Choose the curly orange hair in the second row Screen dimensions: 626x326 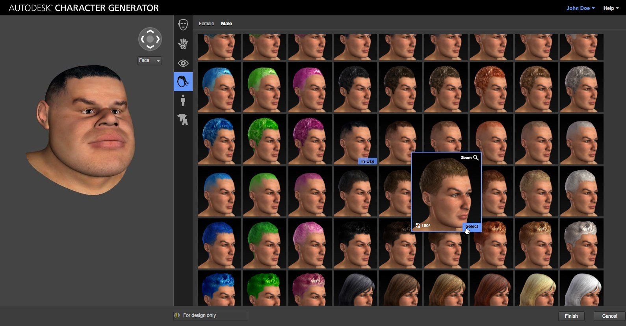point(491,88)
